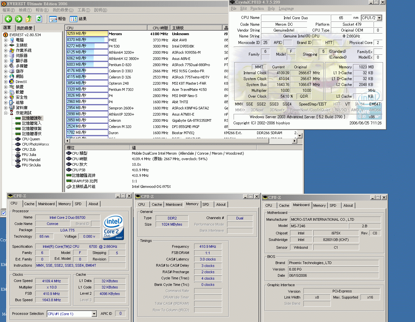The height and width of the screenshot is (322, 415).
Task: Click the QDR button in CrystalCPUID
Action: click(x=304, y=96)
